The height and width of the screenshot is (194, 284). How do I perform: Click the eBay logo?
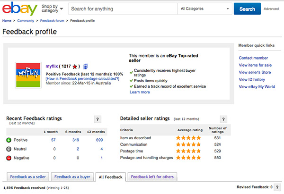click(19, 8)
